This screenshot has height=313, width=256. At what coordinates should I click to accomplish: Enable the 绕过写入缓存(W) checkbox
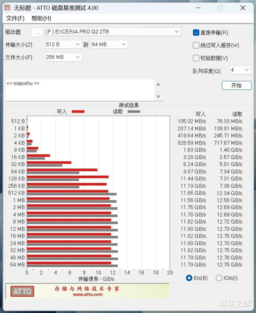click(196, 45)
